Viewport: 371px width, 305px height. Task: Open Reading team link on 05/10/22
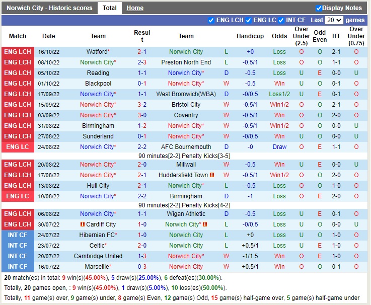[98, 73]
